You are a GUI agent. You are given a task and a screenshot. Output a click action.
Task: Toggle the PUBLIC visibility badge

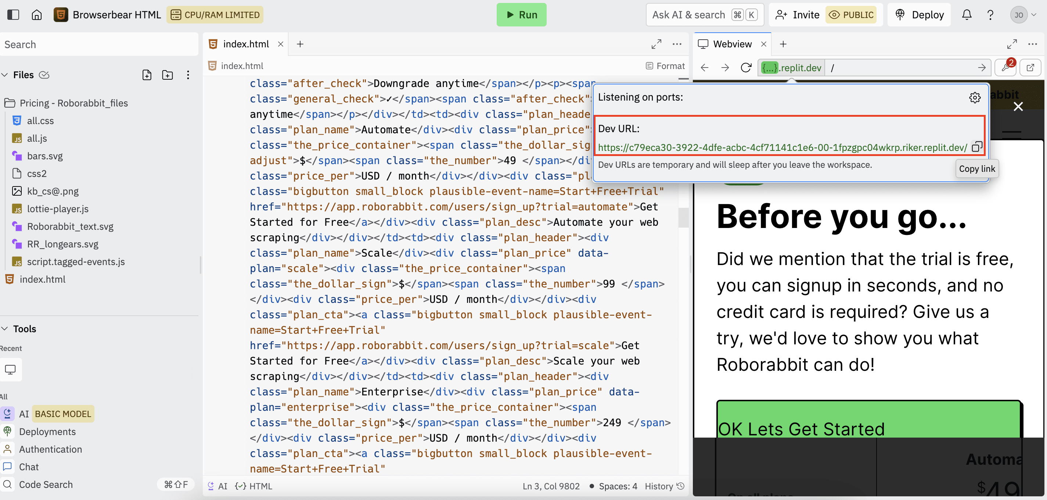coord(851,15)
